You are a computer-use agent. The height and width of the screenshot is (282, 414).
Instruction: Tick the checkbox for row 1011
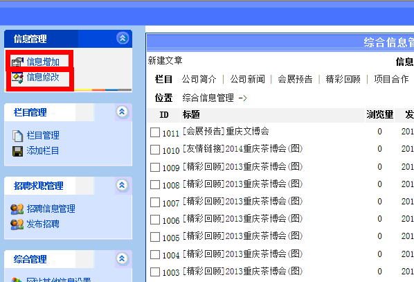coord(155,132)
